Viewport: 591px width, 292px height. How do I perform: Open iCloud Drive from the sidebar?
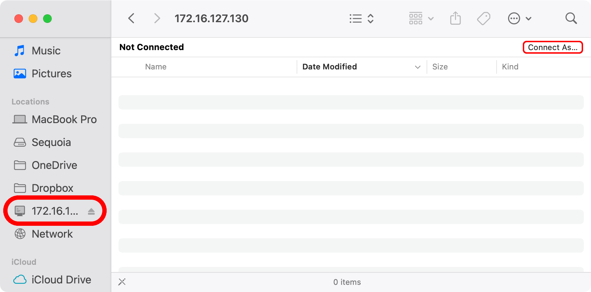coord(61,279)
